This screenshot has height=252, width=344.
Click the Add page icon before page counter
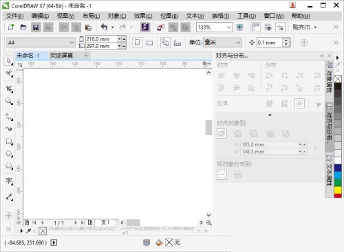pos(27,222)
